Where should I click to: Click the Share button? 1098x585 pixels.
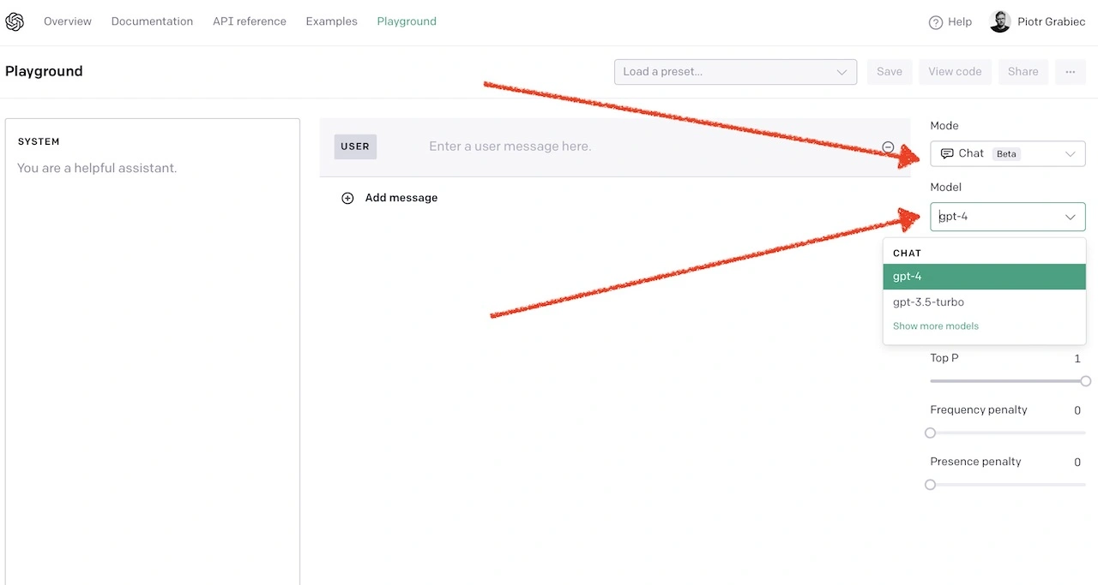coord(1023,72)
